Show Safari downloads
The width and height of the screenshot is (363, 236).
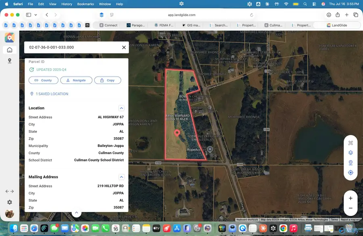pyautogui.click(x=329, y=15)
